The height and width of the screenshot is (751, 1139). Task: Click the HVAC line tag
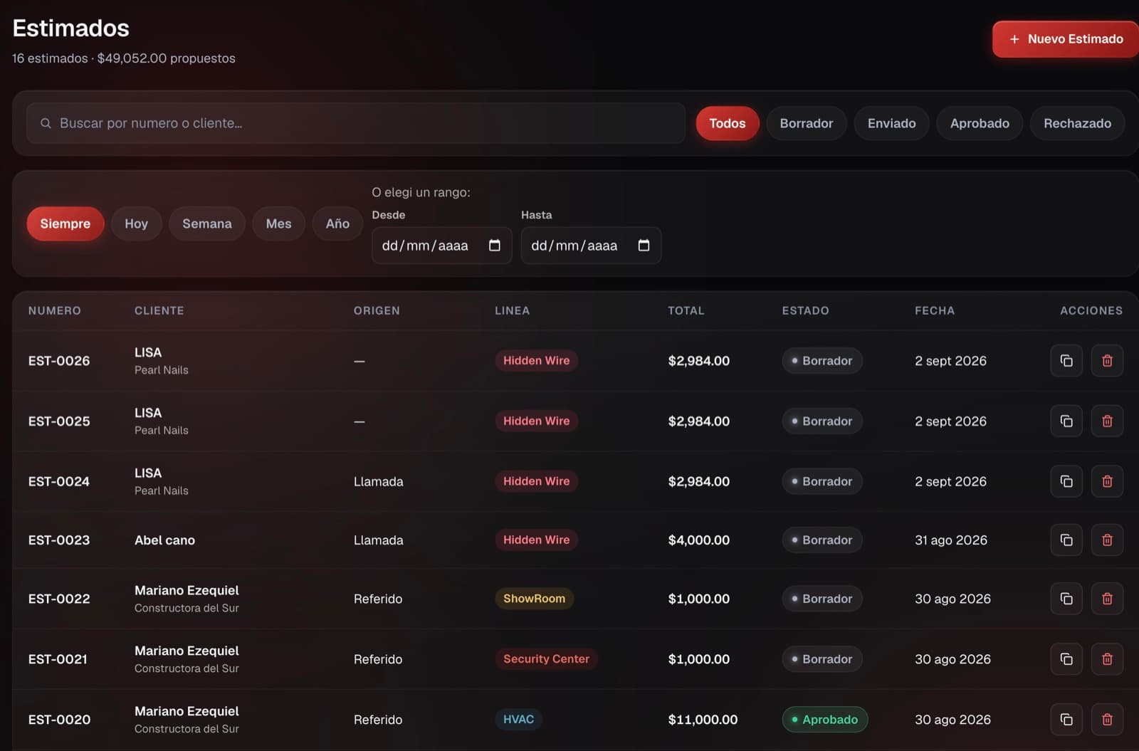518,720
